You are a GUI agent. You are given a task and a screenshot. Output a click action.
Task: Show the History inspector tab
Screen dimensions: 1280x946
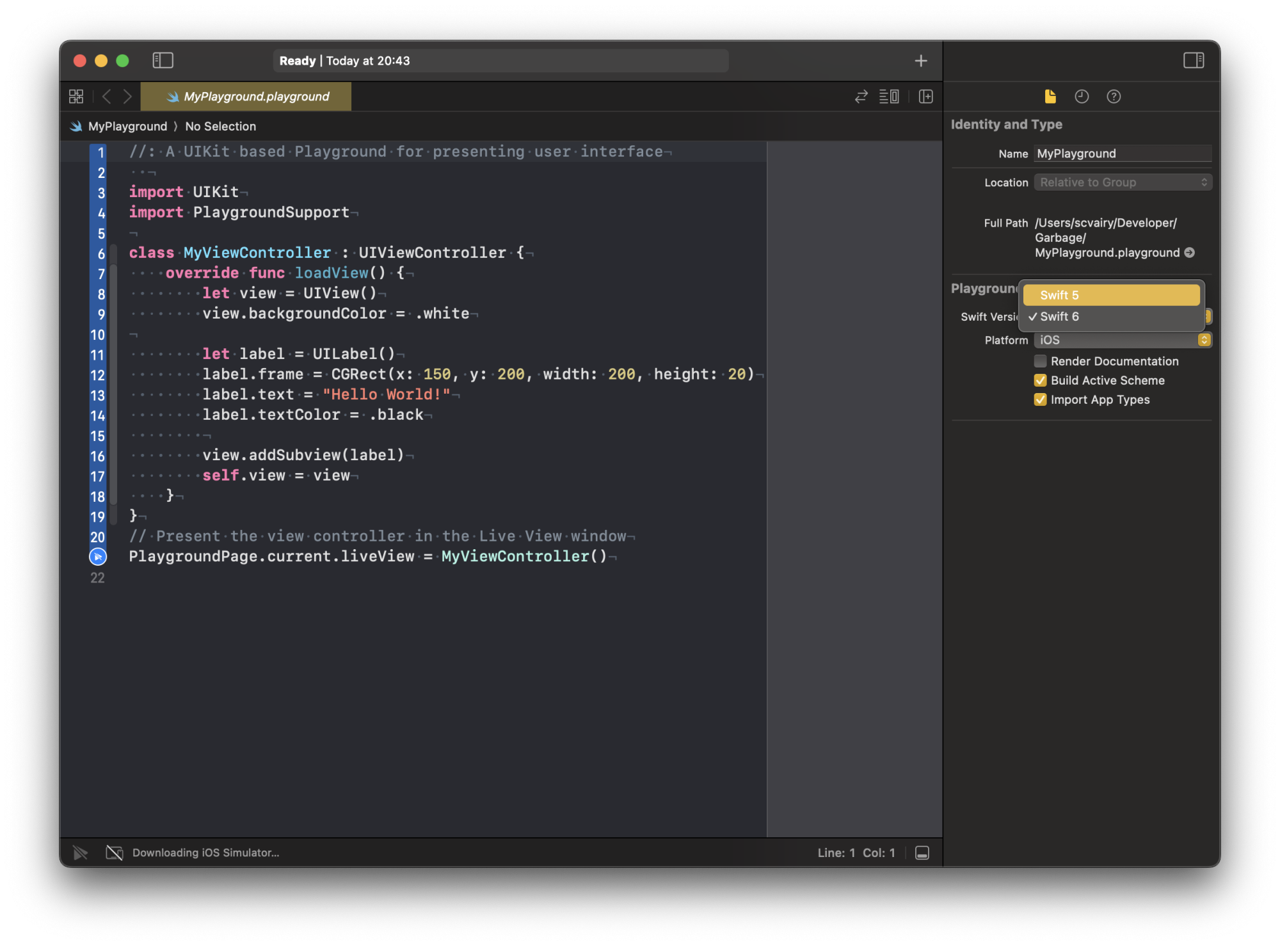pos(1082,97)
